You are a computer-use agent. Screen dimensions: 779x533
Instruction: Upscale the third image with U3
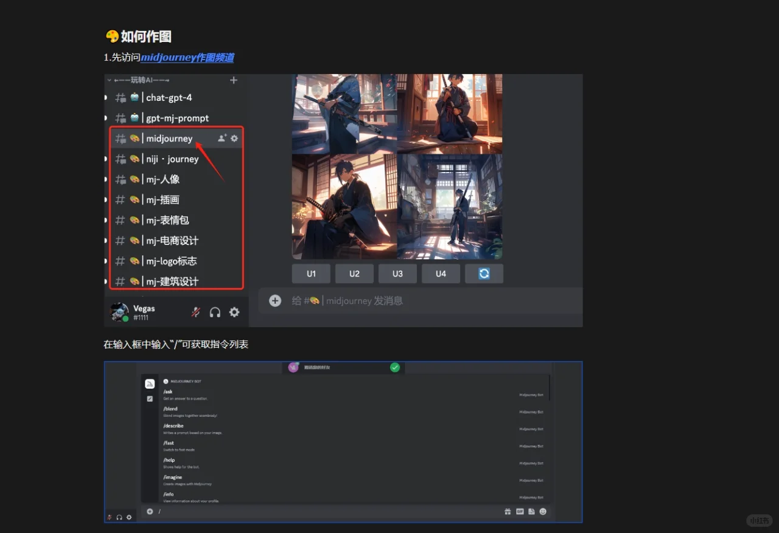coord(397,273)
